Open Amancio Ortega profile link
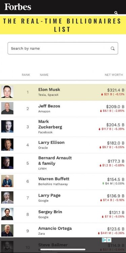 click(55, 228)
